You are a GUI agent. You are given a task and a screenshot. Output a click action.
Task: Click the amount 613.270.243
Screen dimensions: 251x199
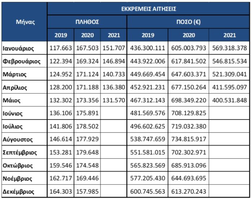click(188, 191)
